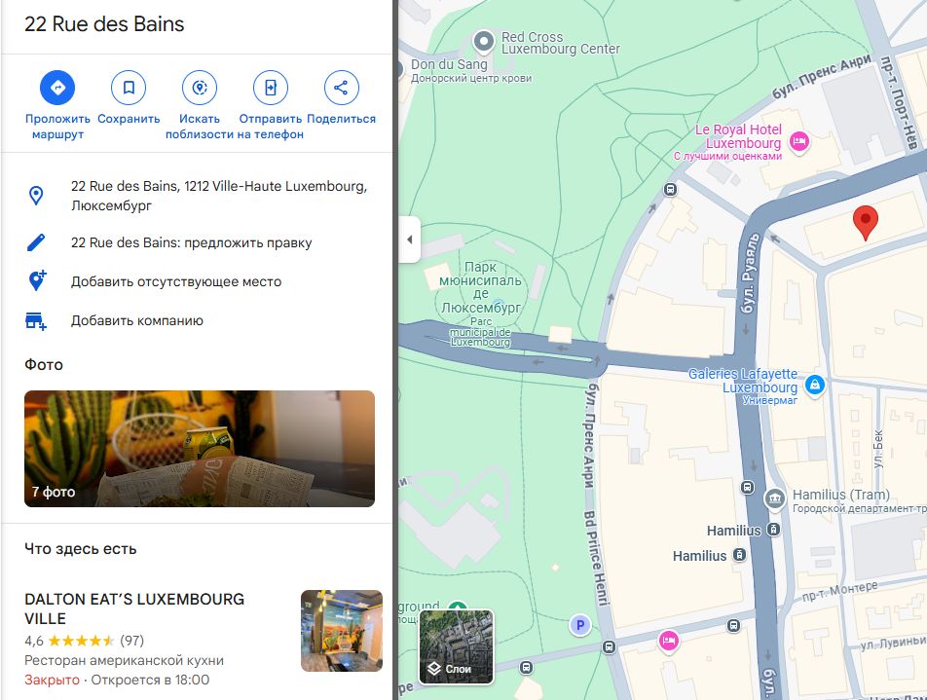Click the Закрыто · Откроется в 18:00 hours text
The image size is (927, 700).
(117, 680)
